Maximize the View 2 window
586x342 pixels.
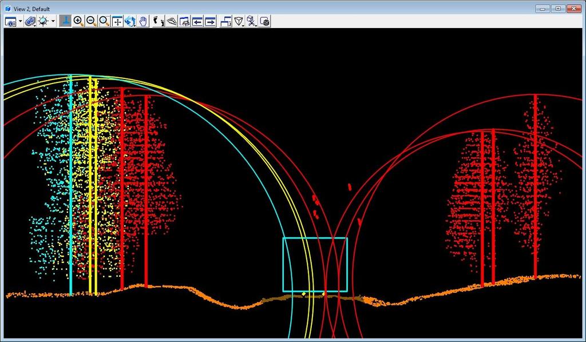(x=558, y=8)
